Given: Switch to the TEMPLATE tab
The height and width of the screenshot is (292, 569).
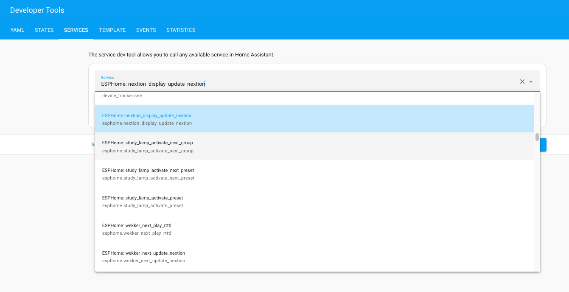Looking at the screenshot, I should pos(112,30).
